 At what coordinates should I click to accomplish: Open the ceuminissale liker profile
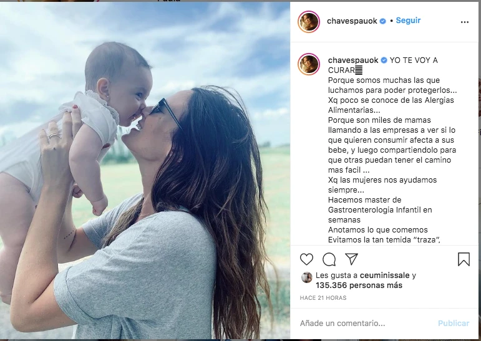pos(385,276)
